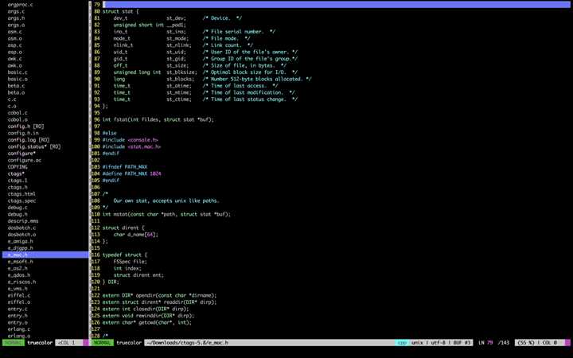573x358 pixels.
Task: Open the read-only config.h entry
Action: (x=26, y=126)
